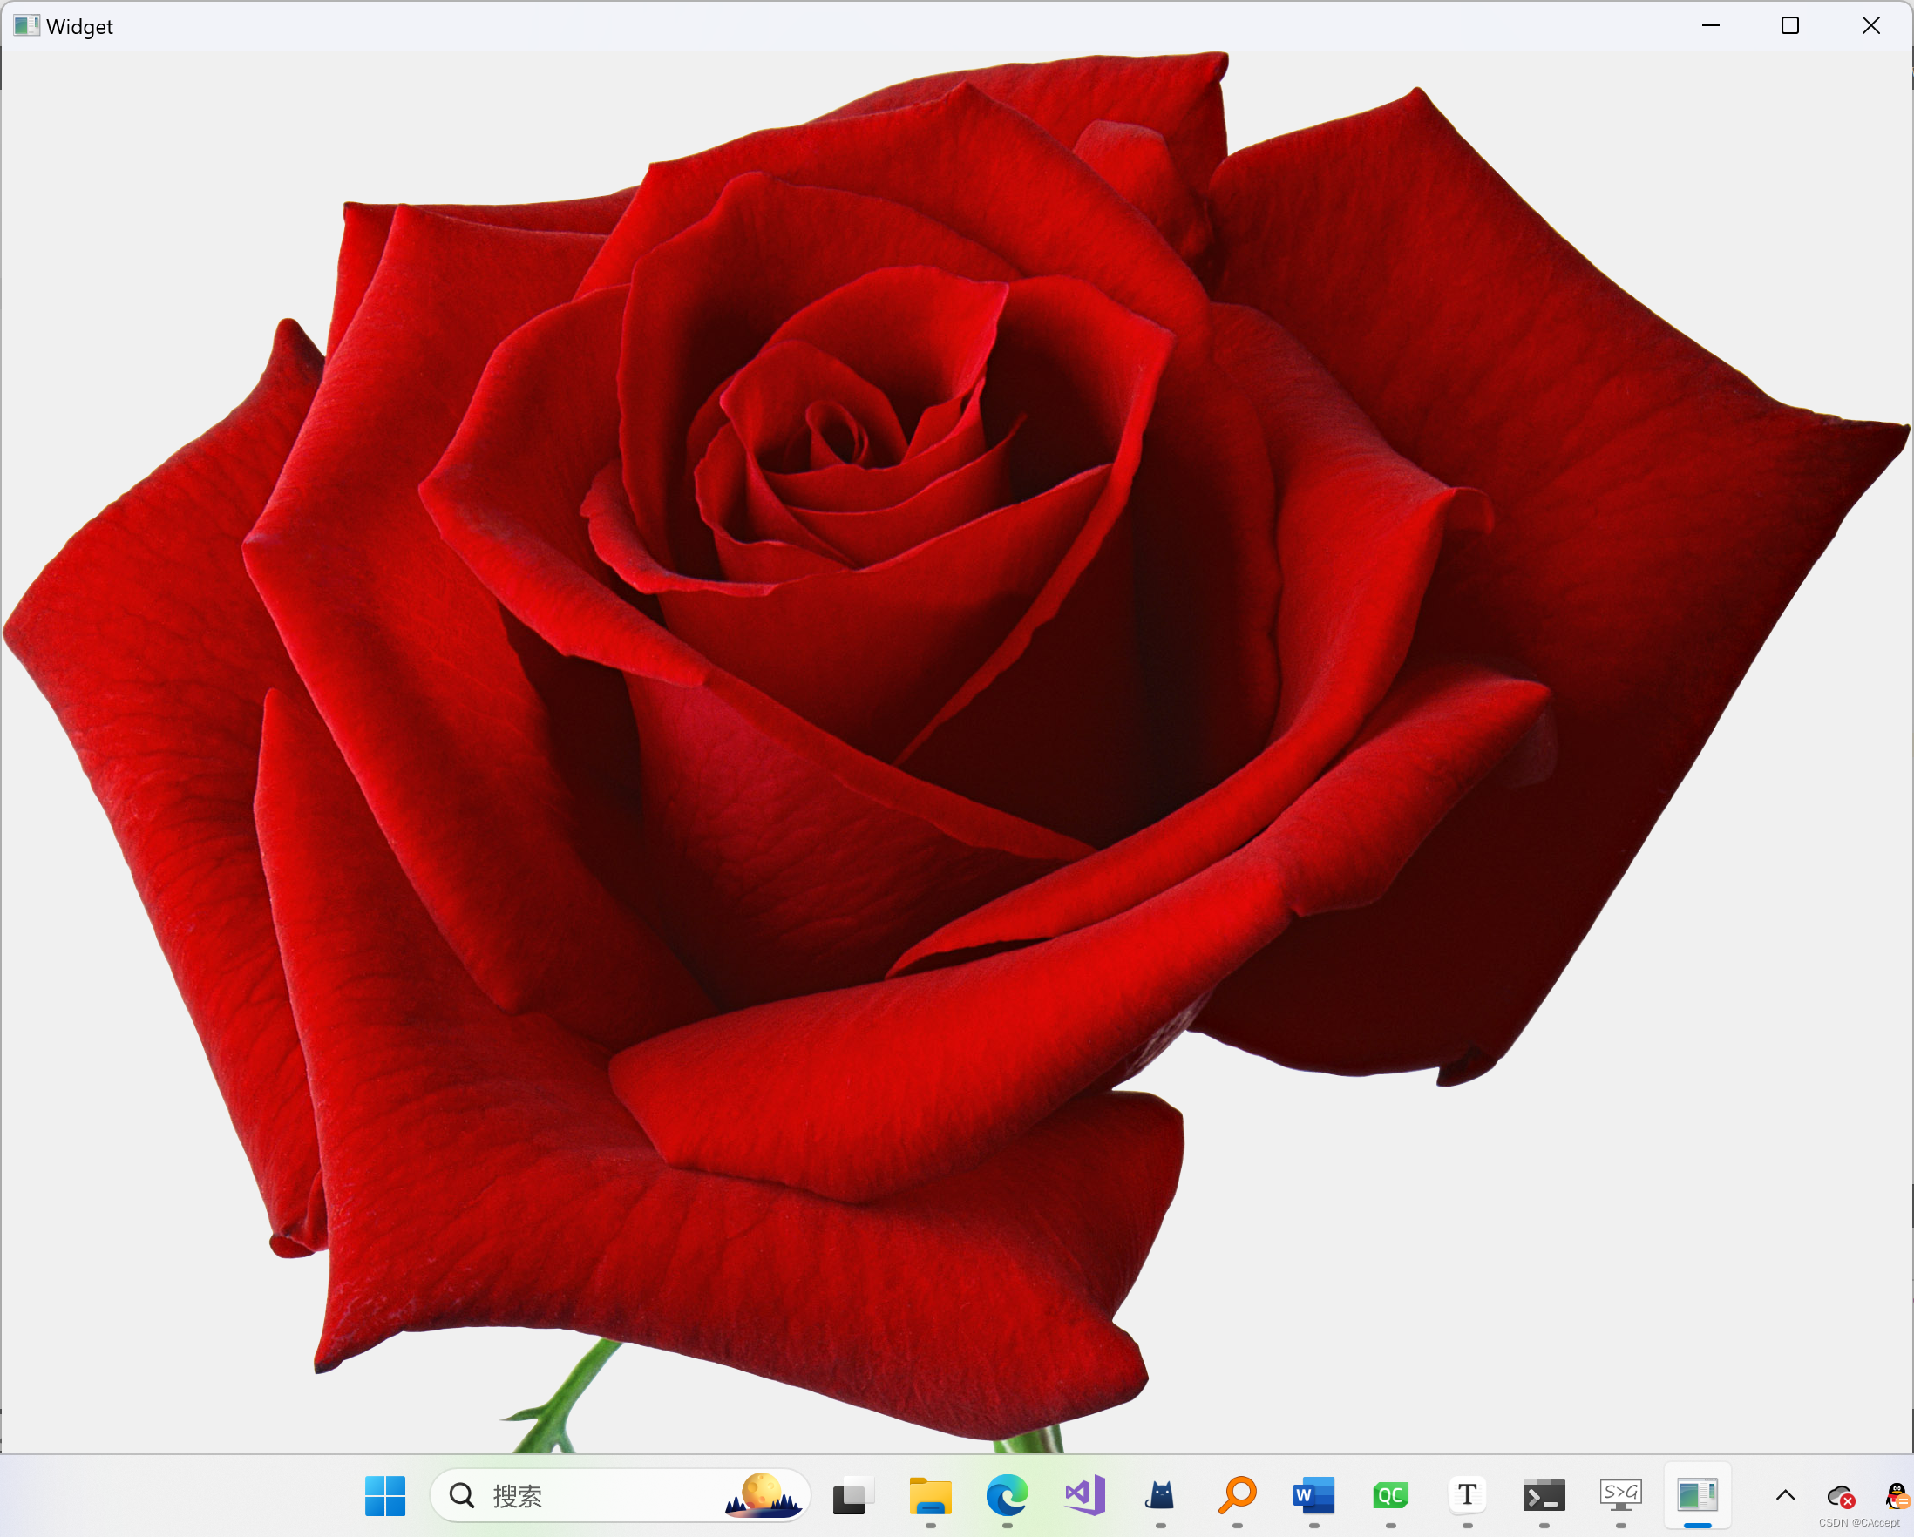Open File Explorer from taskbar
1914x1537 pixels.
[x=929, y=1496]
